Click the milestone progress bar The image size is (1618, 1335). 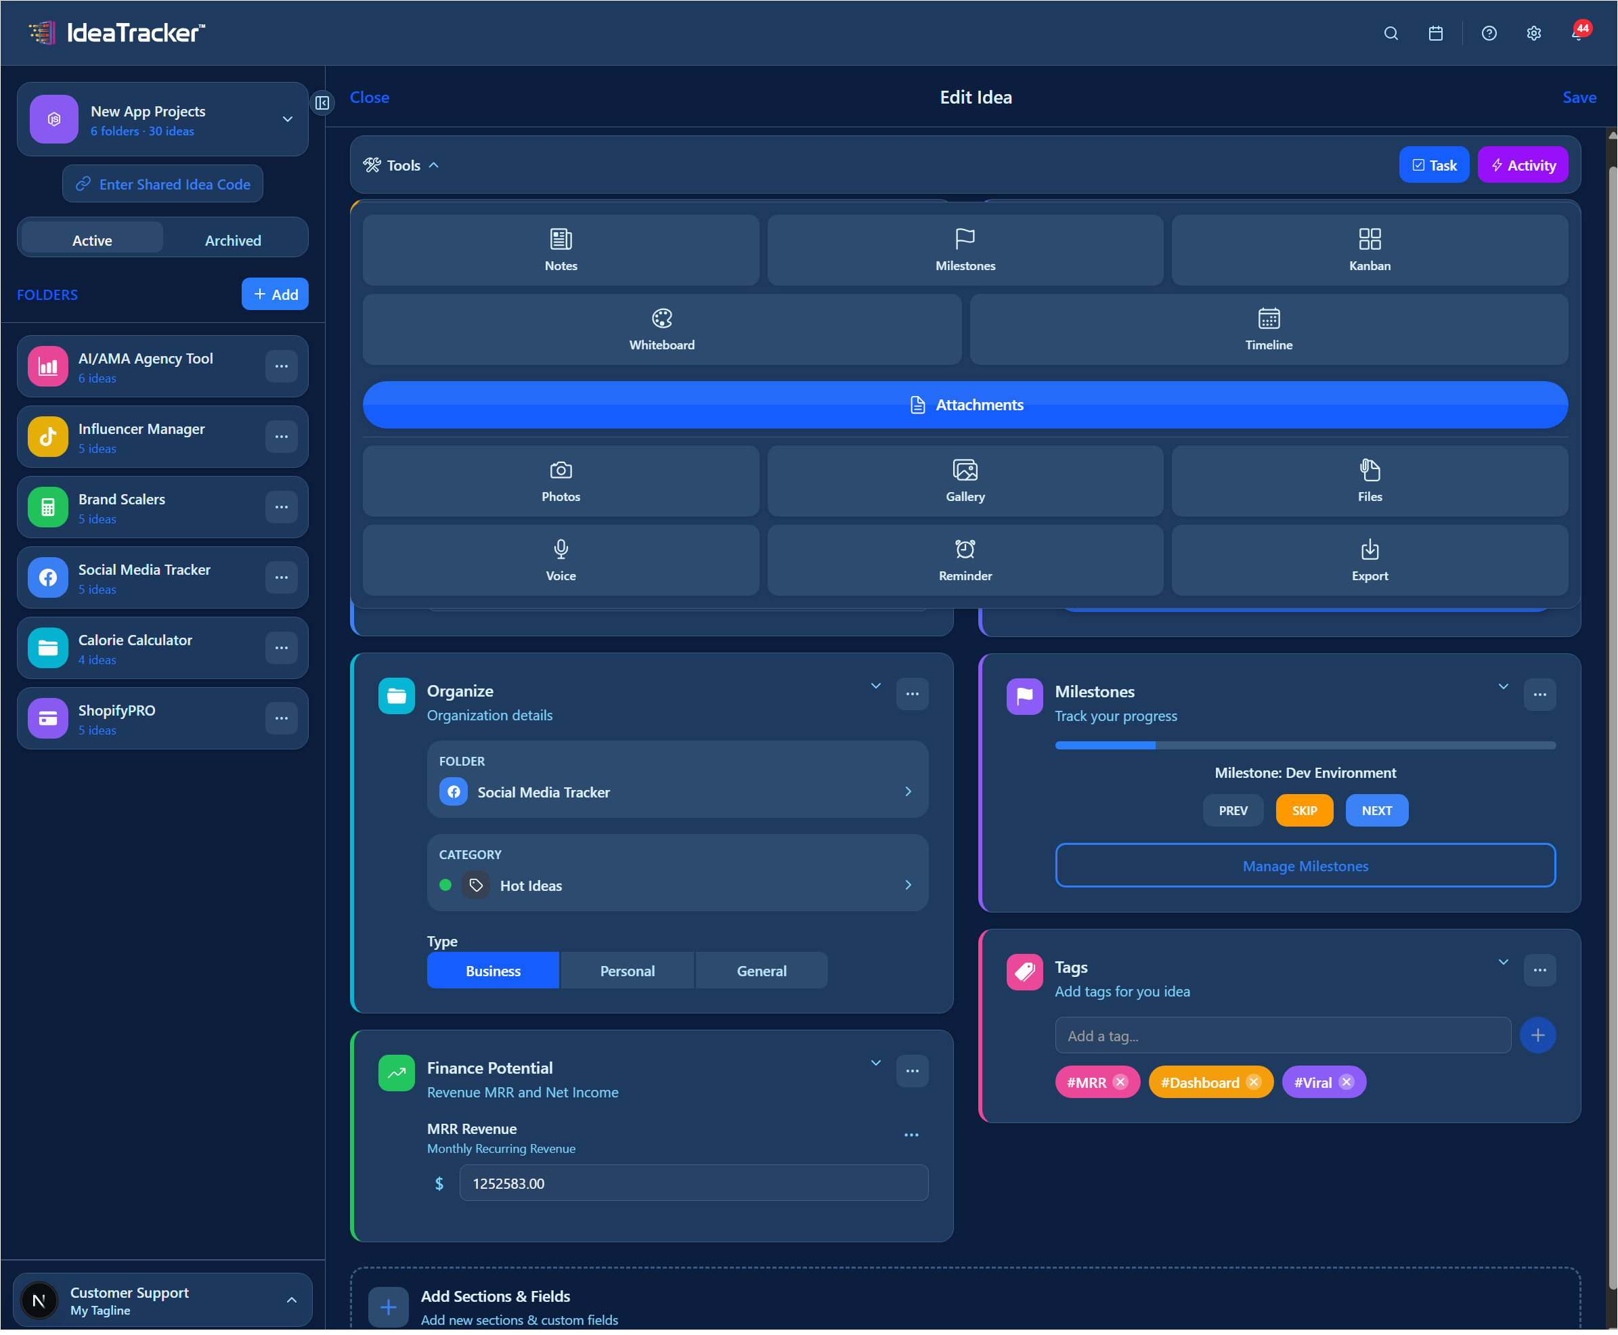[x=1305, y=745]
